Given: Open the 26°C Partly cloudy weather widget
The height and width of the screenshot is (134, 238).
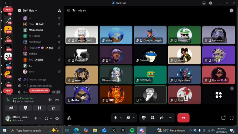Looking at the screenshot, I should [x=171, y=131].
